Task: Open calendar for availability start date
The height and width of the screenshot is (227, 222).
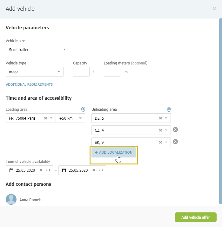Action: (x=11, y=170)
